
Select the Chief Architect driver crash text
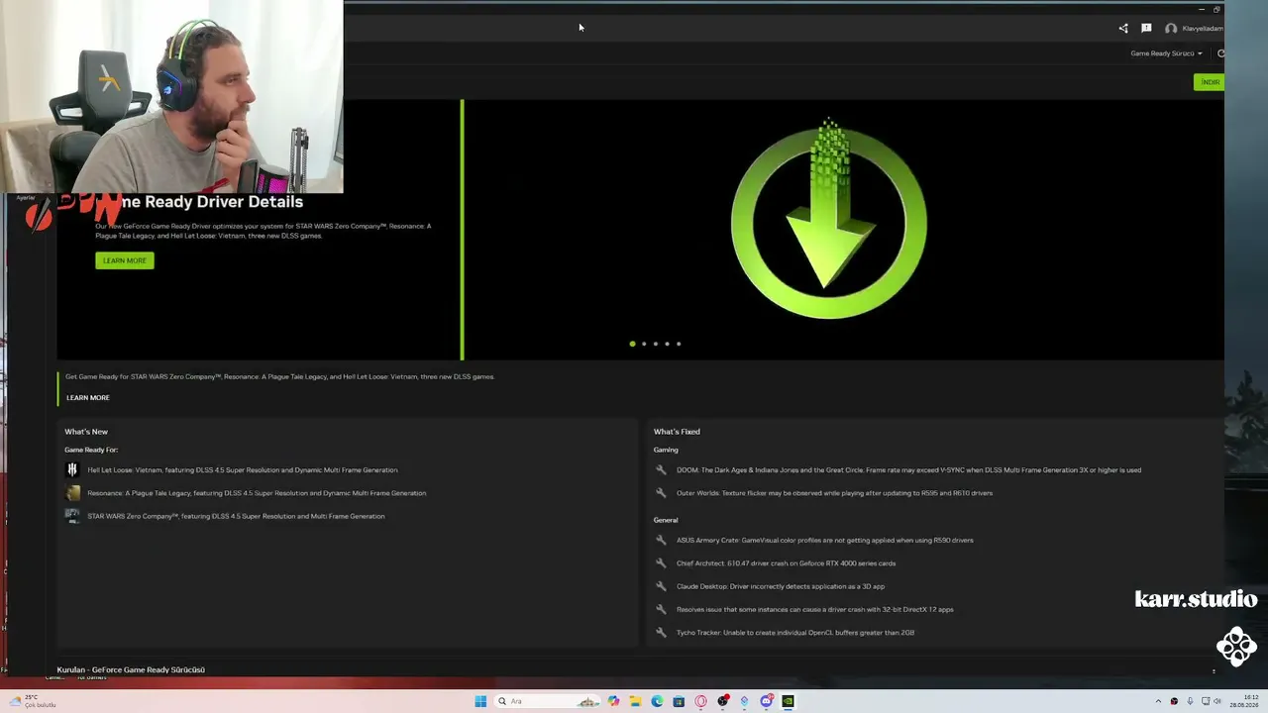786,563
